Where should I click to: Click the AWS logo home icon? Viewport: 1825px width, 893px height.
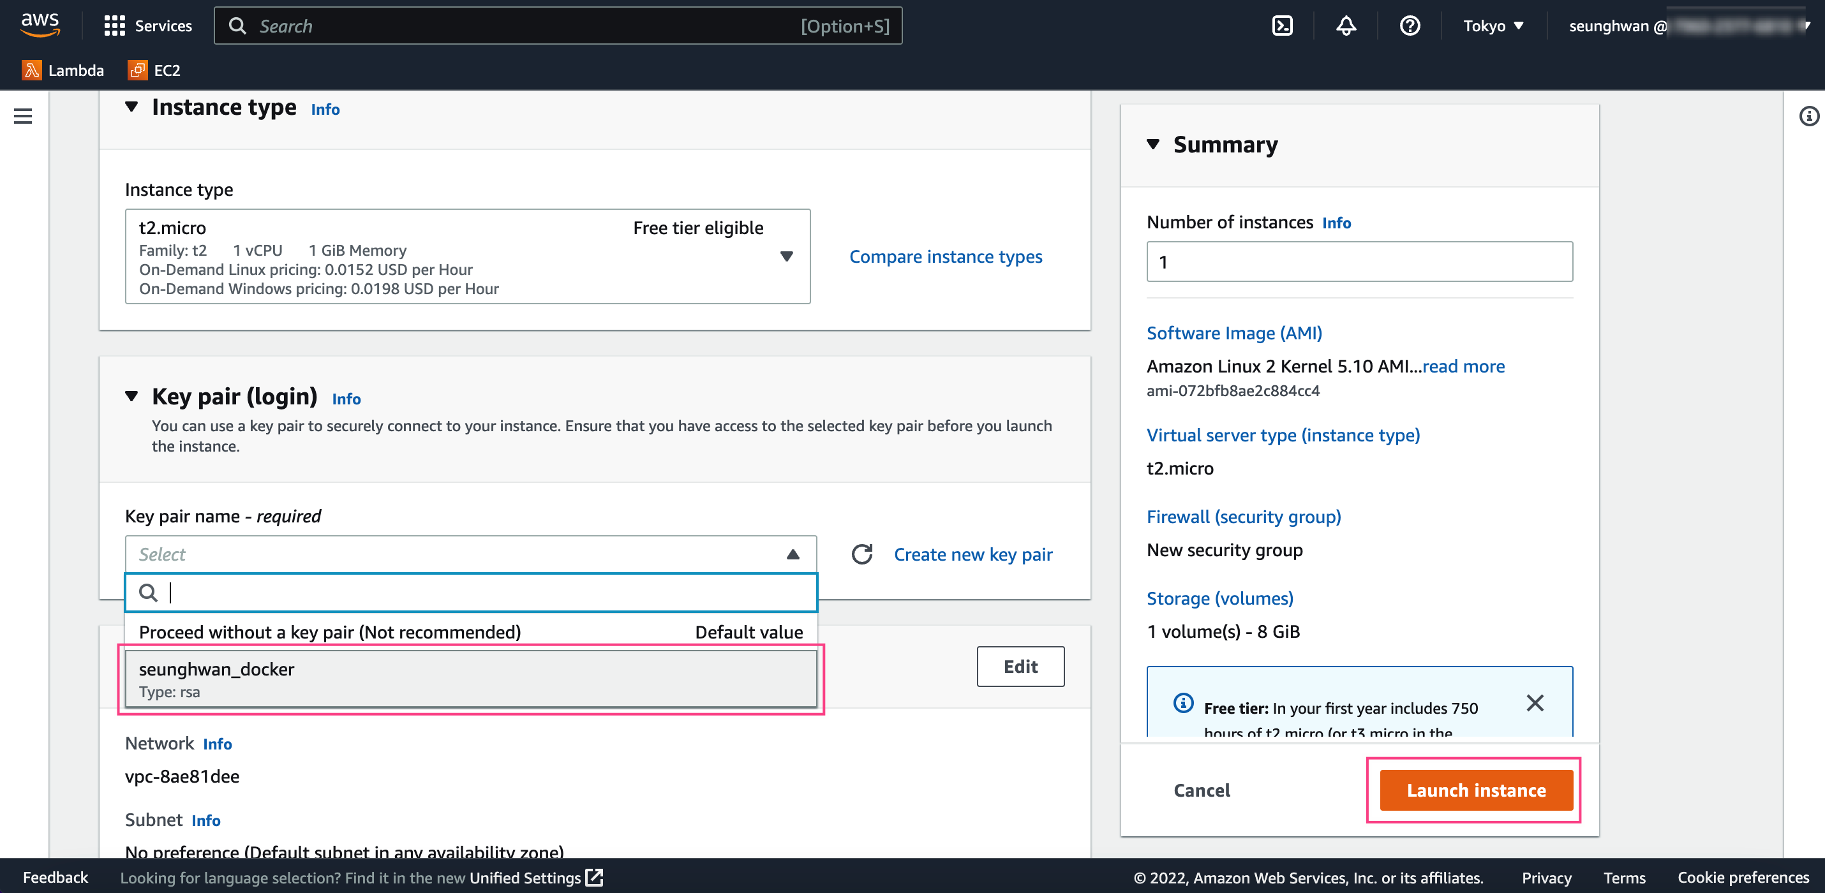point(40,25)
